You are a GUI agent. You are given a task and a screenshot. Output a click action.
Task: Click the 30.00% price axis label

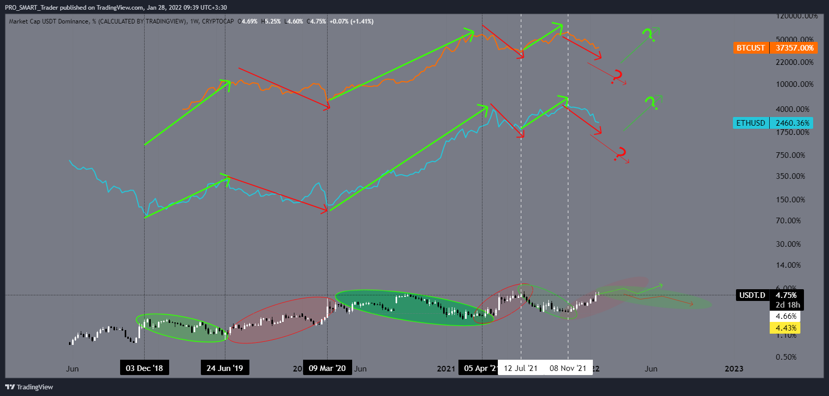pos(789,244)
